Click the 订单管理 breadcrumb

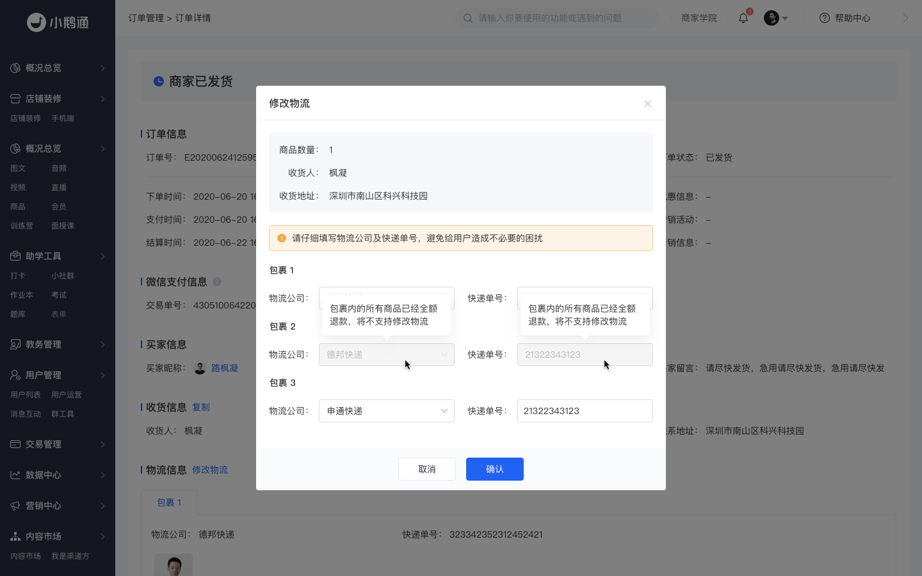coord(146,18)
